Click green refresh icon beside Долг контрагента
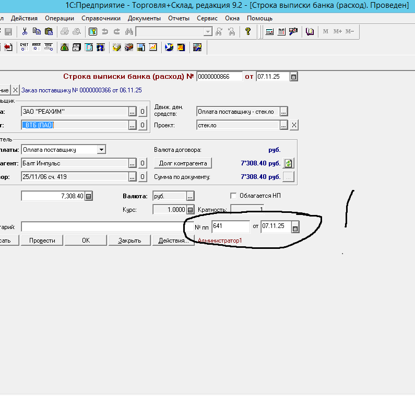 click(x=289, y=163)
